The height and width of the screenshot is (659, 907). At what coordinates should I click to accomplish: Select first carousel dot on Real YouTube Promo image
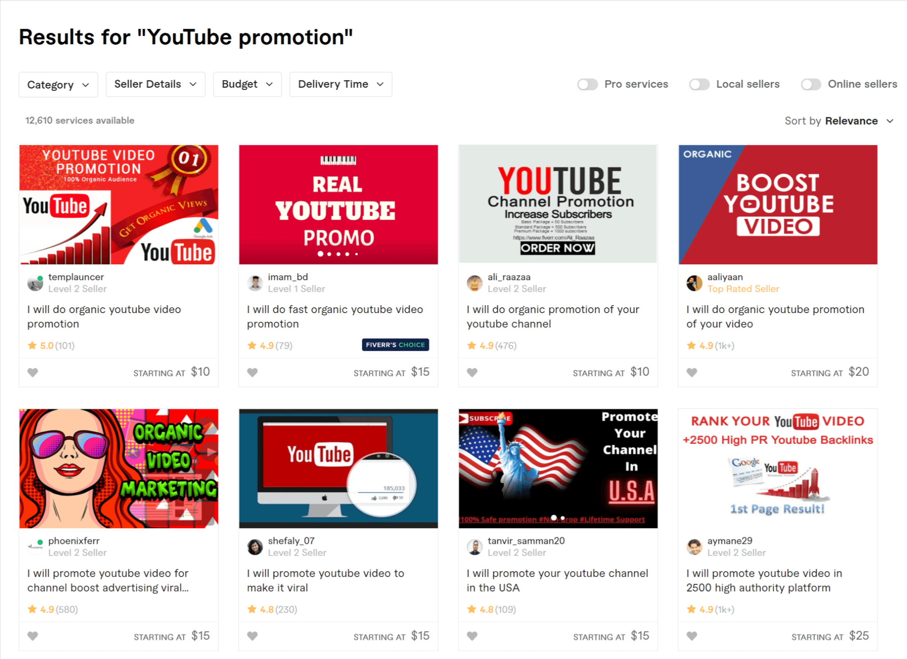[320, 254]
